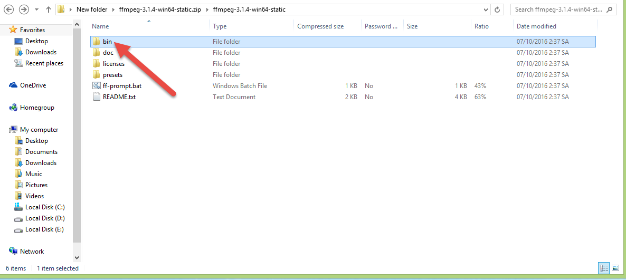Open Pictures folder in sidebar
The image size is (626, 280).
click(36, 186)
